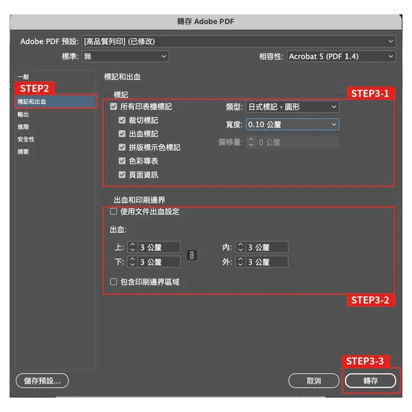
Task: Click the 內 bleed value field
Action: (267, 247)
